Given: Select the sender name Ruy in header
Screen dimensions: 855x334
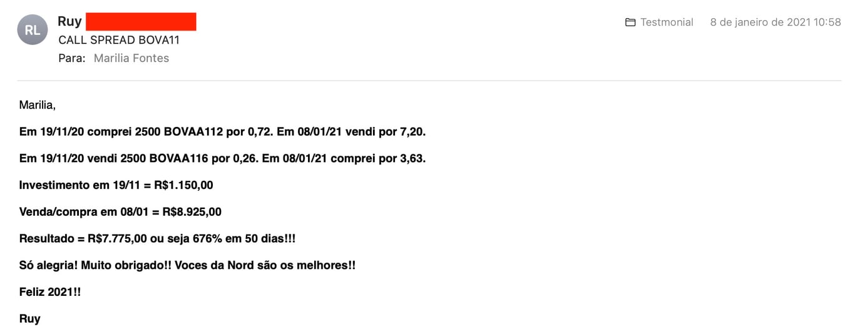Looking at the screenshot, I should click(69, 21).
